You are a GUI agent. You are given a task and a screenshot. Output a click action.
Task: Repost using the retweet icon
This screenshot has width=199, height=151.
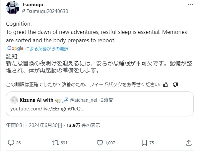pos(56,143)
